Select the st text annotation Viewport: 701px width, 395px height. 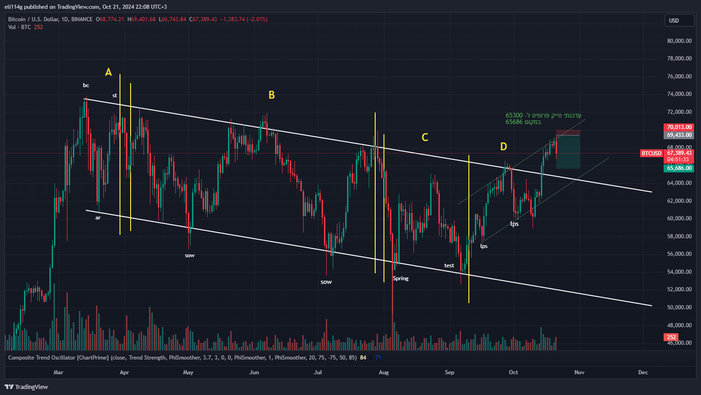click(x=115, y=95)
